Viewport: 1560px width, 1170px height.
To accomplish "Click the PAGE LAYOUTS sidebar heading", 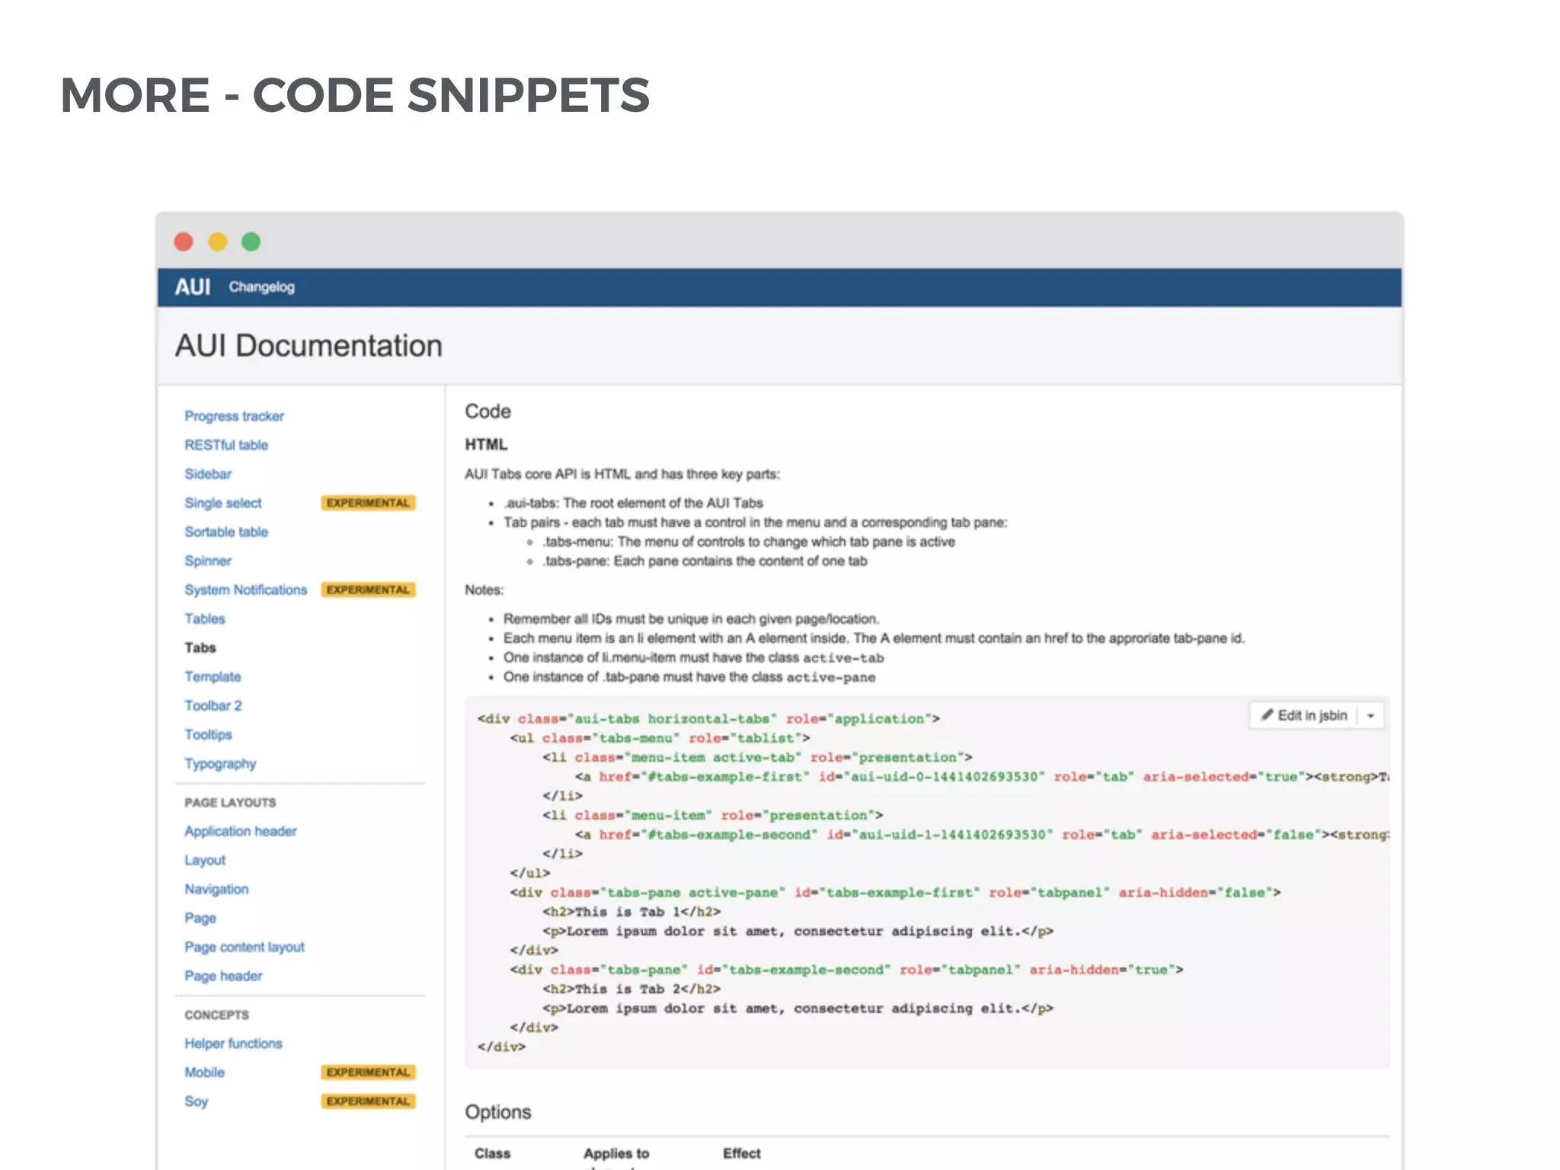I will (x=230, y=803).
